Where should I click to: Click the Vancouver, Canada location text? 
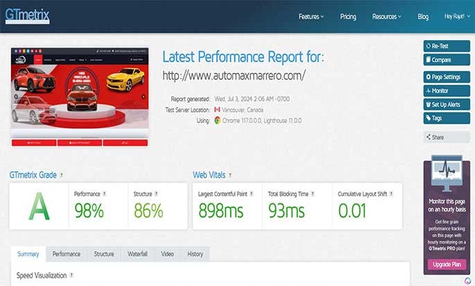point(242,110)
